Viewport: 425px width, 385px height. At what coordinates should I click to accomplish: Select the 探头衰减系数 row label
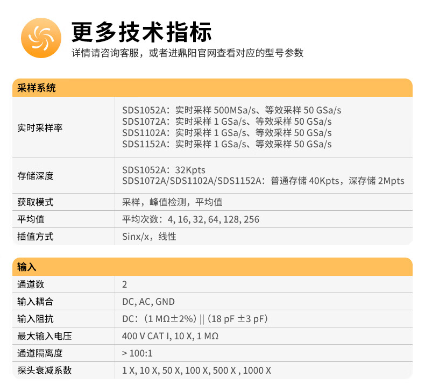point(44,370)
